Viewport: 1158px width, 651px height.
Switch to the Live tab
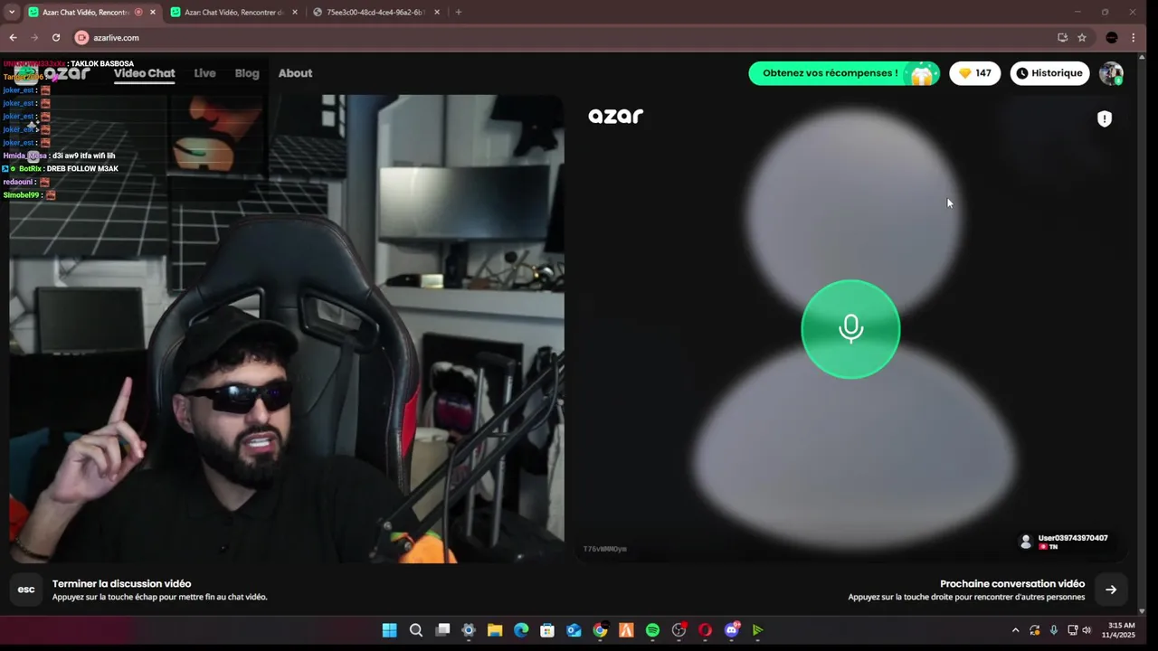(x=204, y=73)
